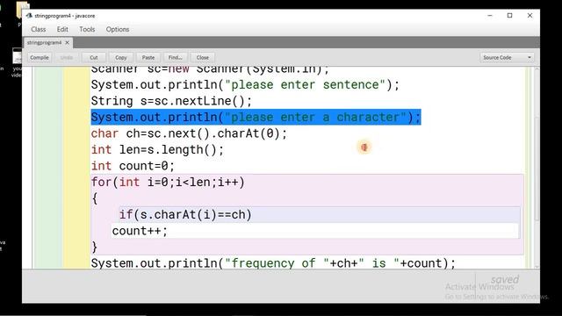
Task: Click the line 'int len=s.length();'
Action: click(158, 150)
